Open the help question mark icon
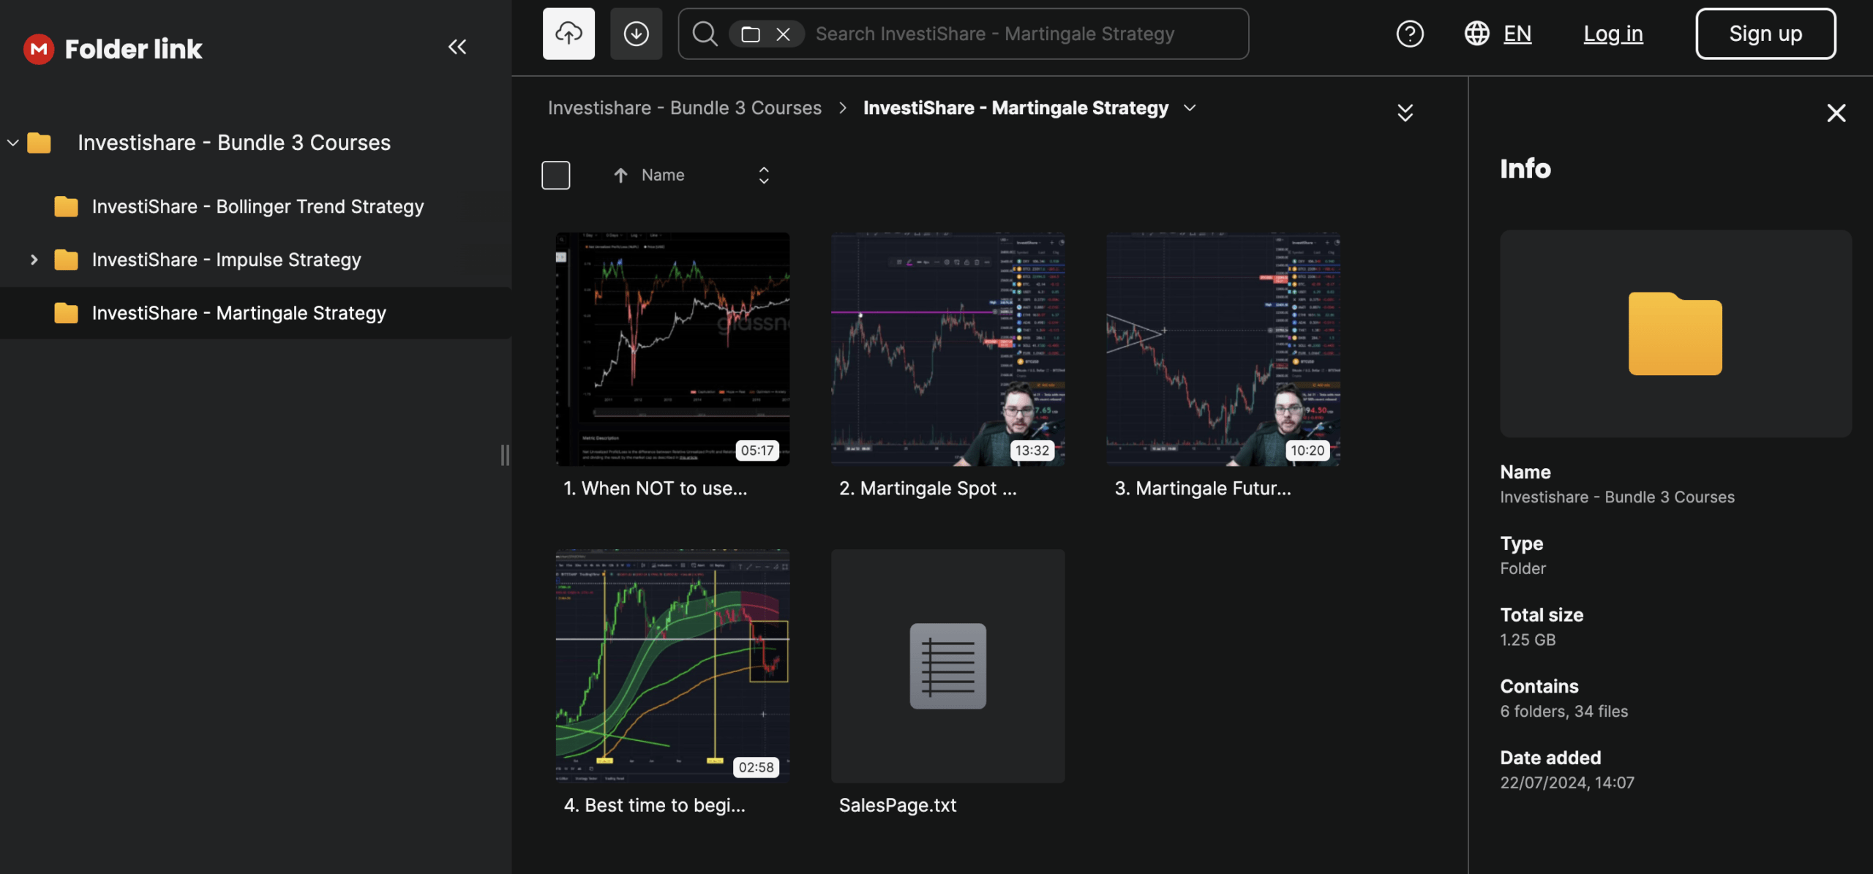The image size is (1873, 874). point(1409,34)
